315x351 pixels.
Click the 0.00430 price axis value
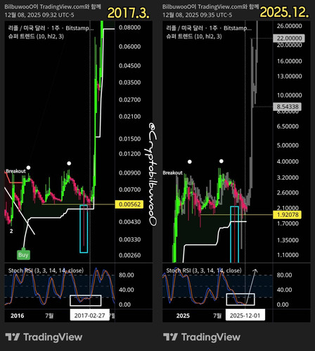click(x=129, y=222)
